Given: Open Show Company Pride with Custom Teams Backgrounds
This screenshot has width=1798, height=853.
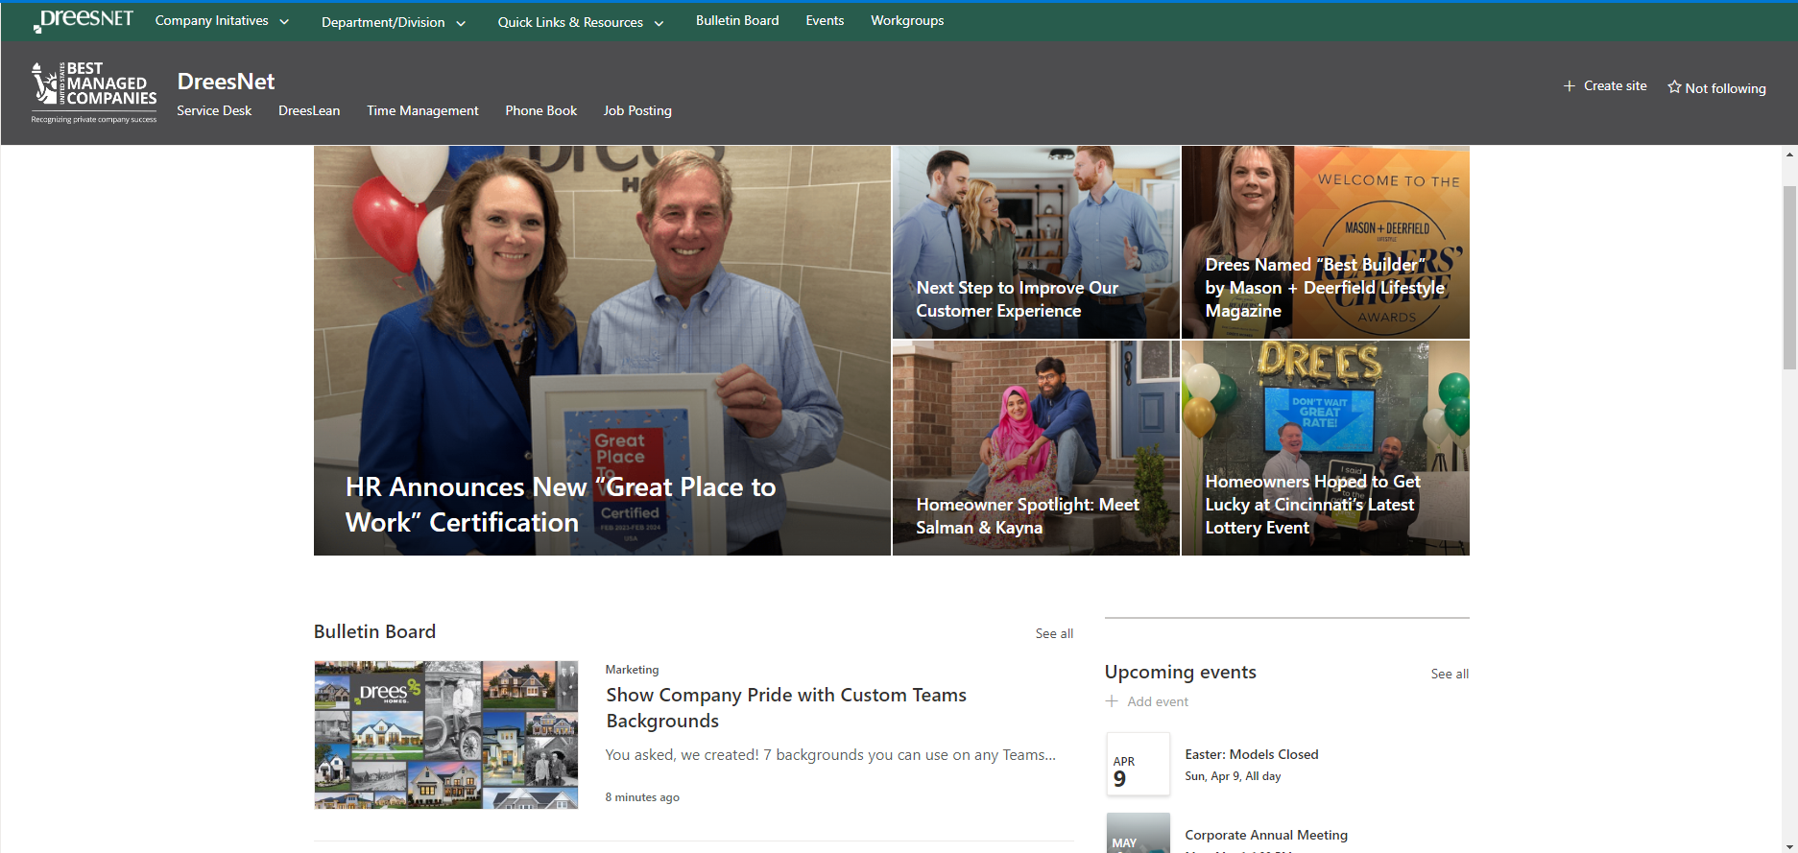Looking at the screenshot, I should pos(786,707).
